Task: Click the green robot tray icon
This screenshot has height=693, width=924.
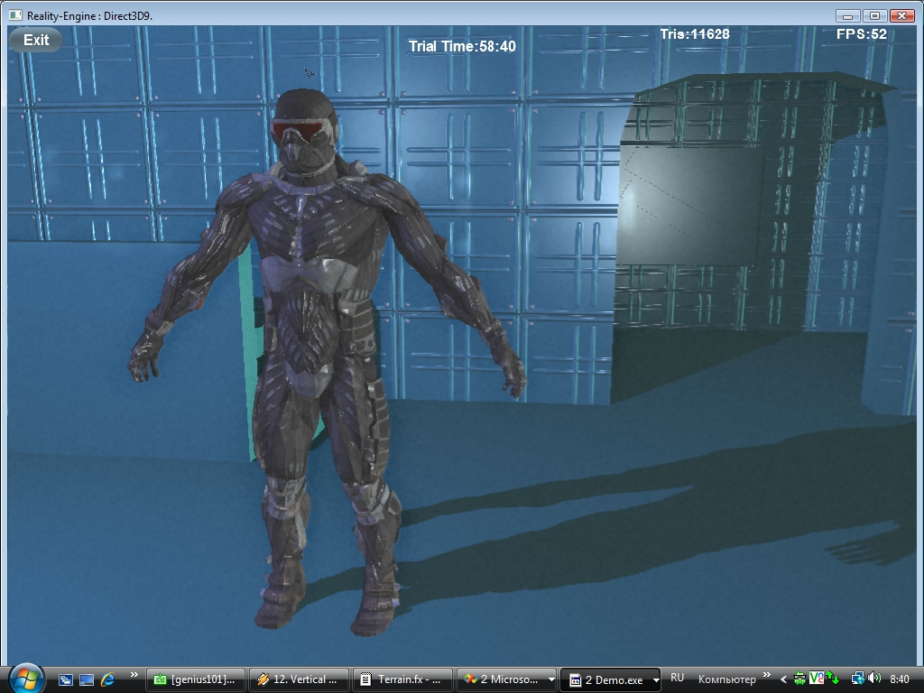Action: click(799, 679)
